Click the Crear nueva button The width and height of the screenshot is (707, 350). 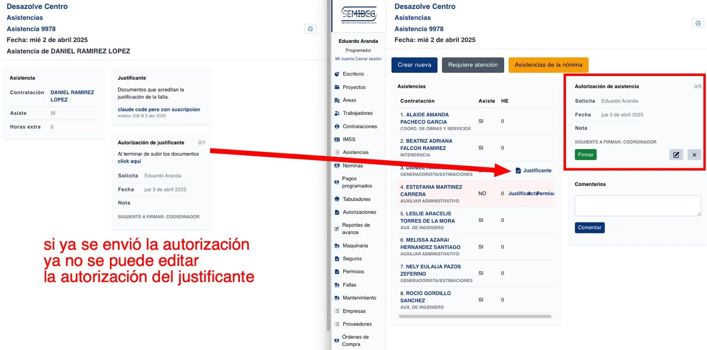(x=414, y=65)
